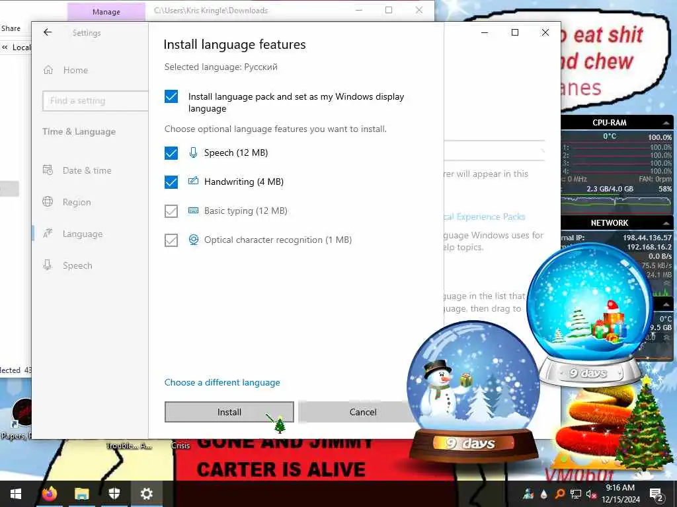
Task: Open the Share tab in Explorer window
Action: pyautogui.click(x=11, y=28)
